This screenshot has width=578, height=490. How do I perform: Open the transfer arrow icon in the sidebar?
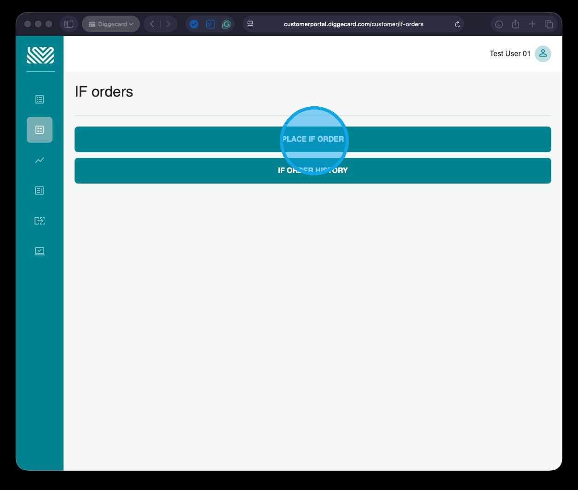(x=40, y=221)
